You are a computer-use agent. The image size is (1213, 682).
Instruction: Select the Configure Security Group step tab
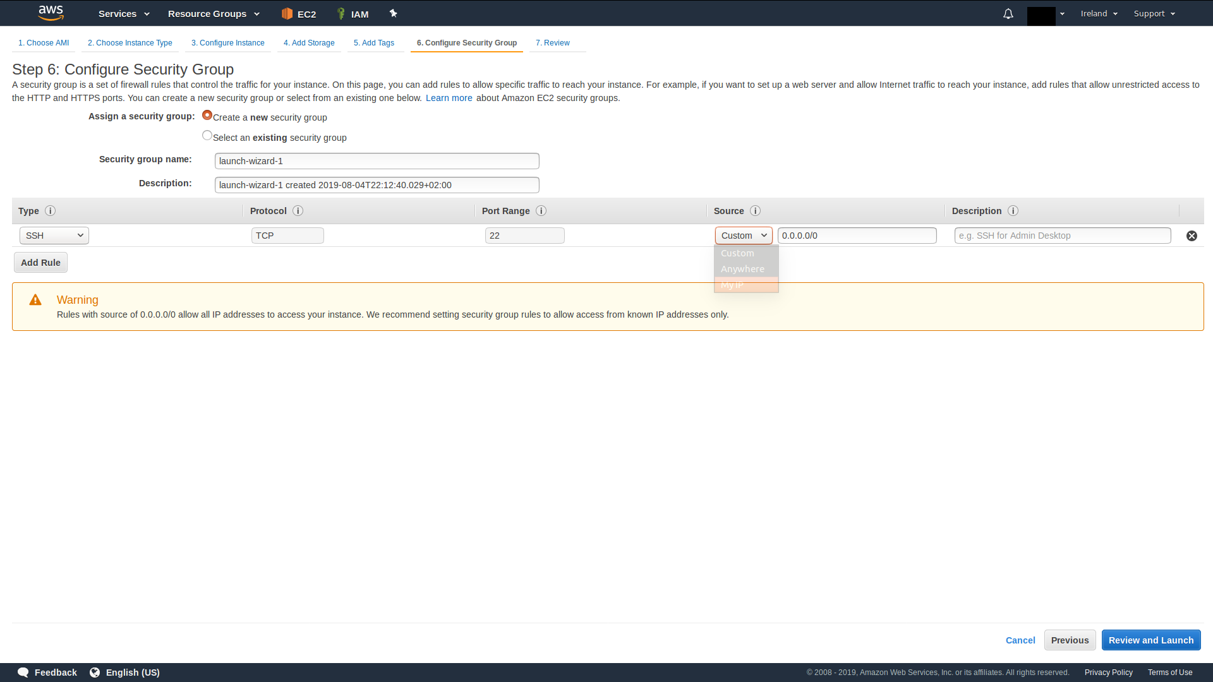[x=467, y=43]
